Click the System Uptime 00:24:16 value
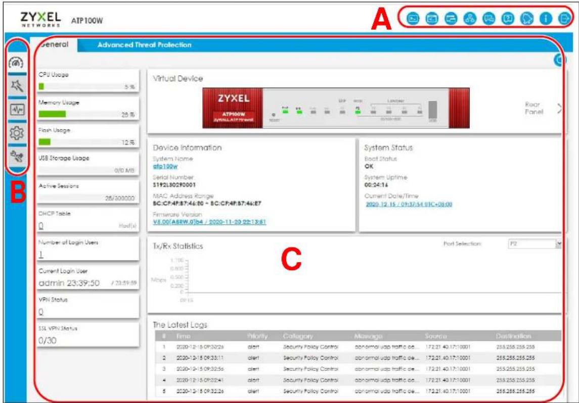This screenshot has height=403, width=579. click(x=376, y=185)
